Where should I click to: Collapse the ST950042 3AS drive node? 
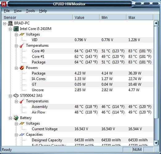(10, 96)
